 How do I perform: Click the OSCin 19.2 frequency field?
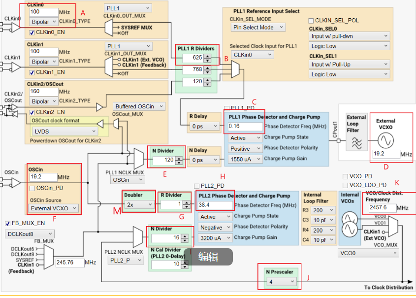[x=43, y=177]
